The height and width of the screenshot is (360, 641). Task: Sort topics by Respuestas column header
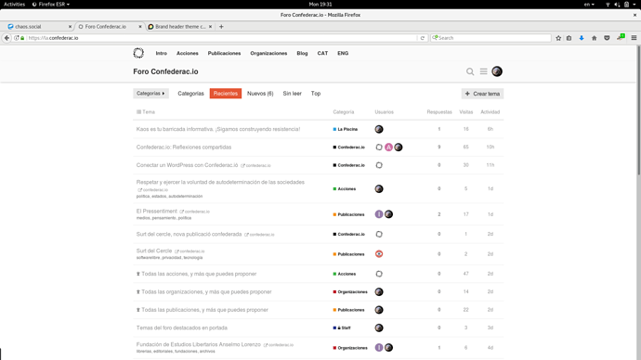(439, 112)
